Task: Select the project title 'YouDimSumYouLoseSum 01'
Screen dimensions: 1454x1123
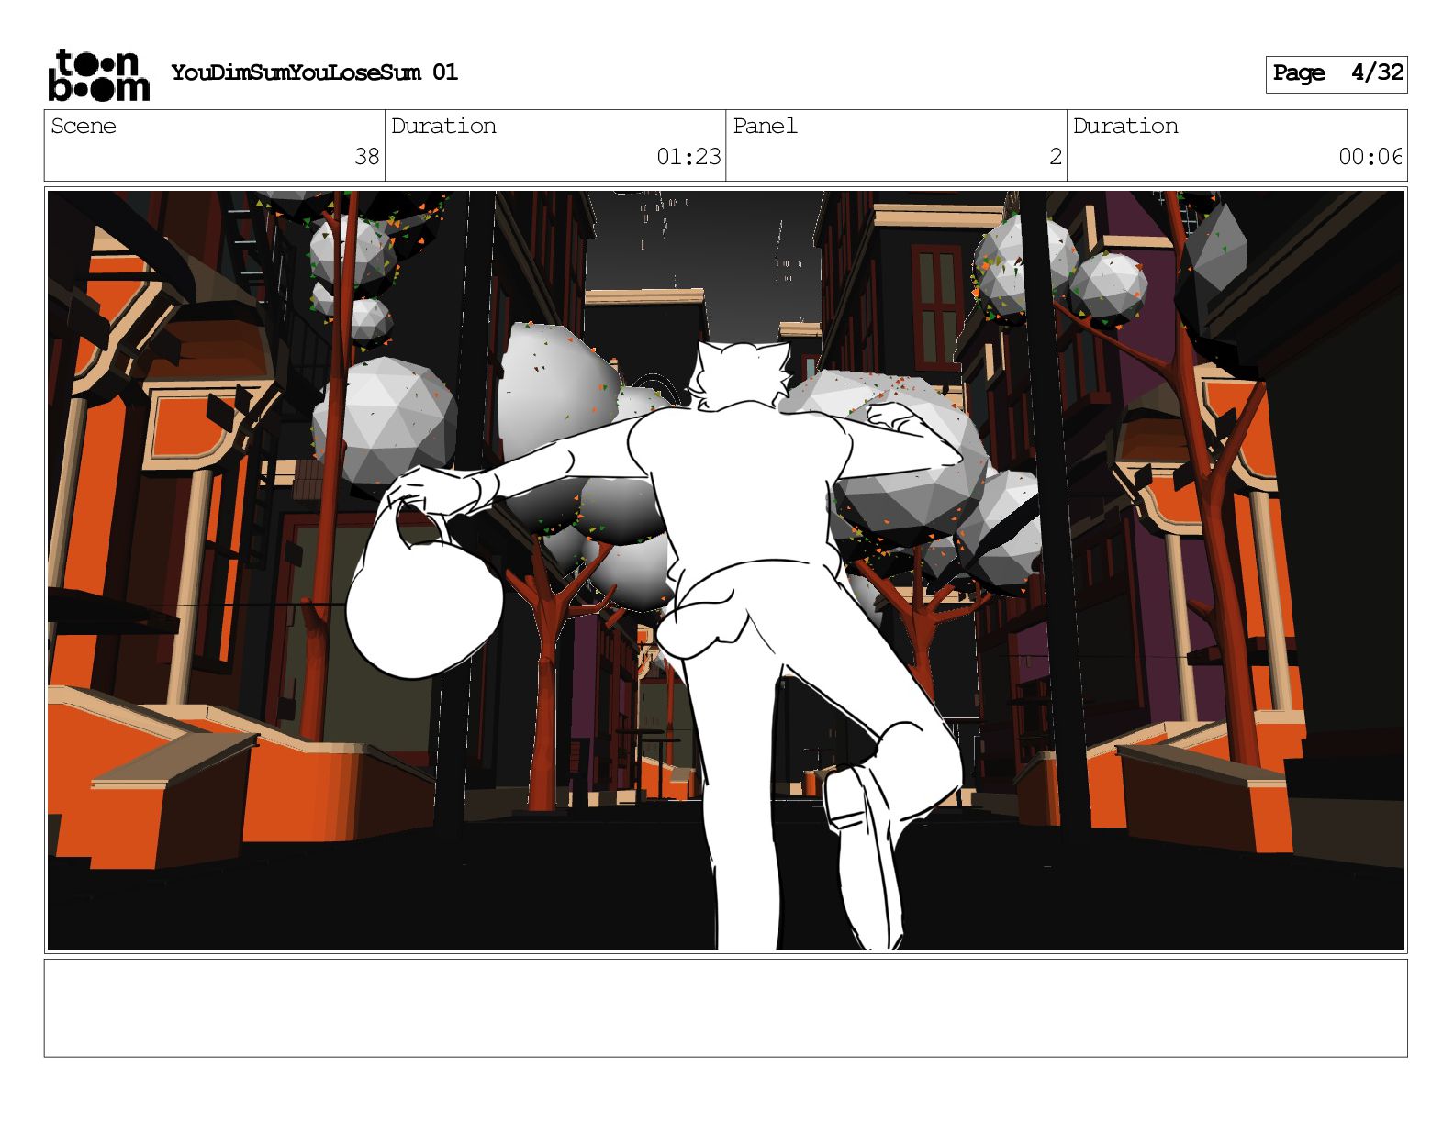Action: click(314, 72)
